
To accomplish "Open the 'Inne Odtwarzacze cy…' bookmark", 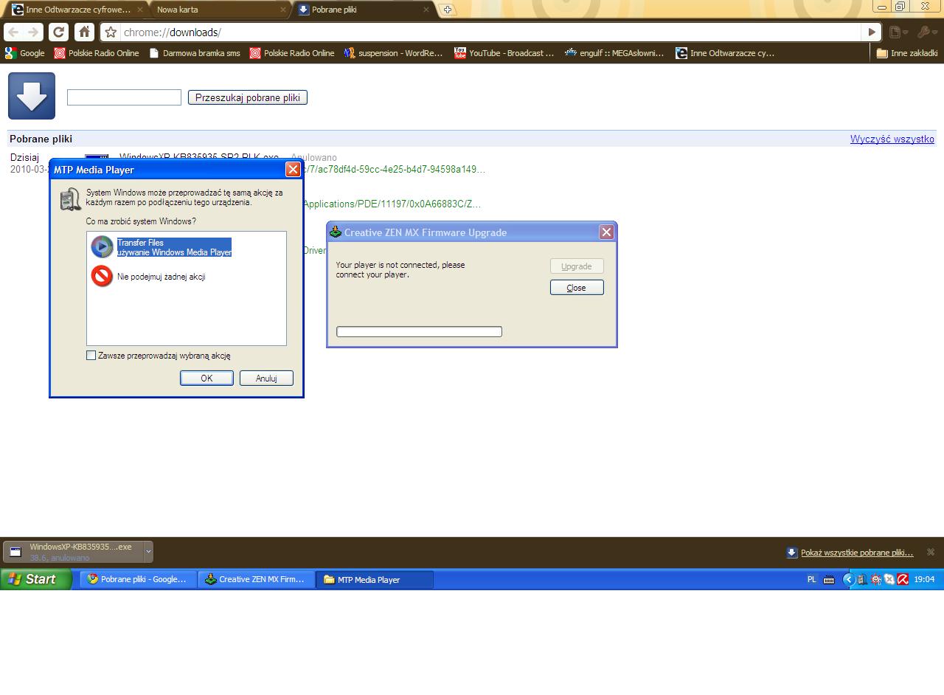I will tap(725, 53).
